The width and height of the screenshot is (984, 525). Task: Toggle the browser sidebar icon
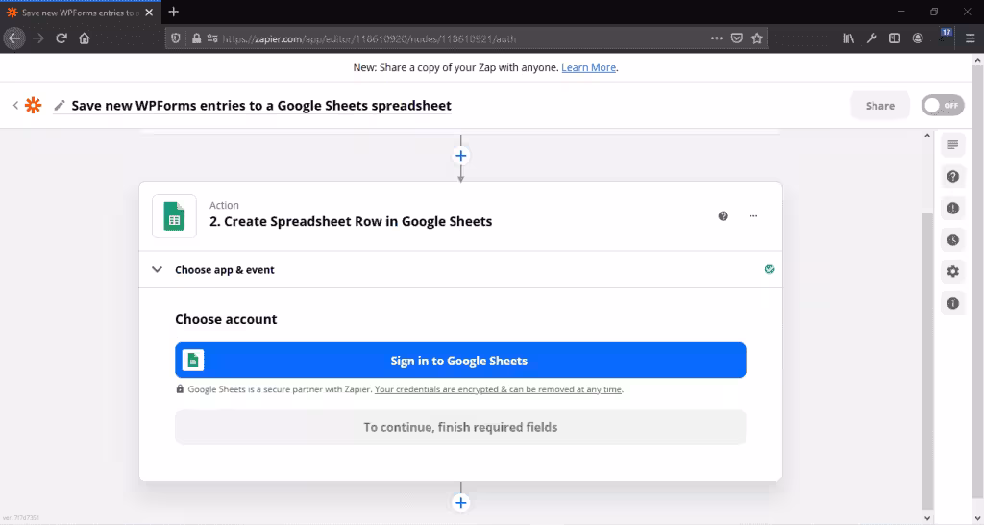coord(895,38)
